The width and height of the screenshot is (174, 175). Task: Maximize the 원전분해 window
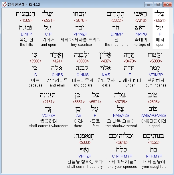(158, 5)
